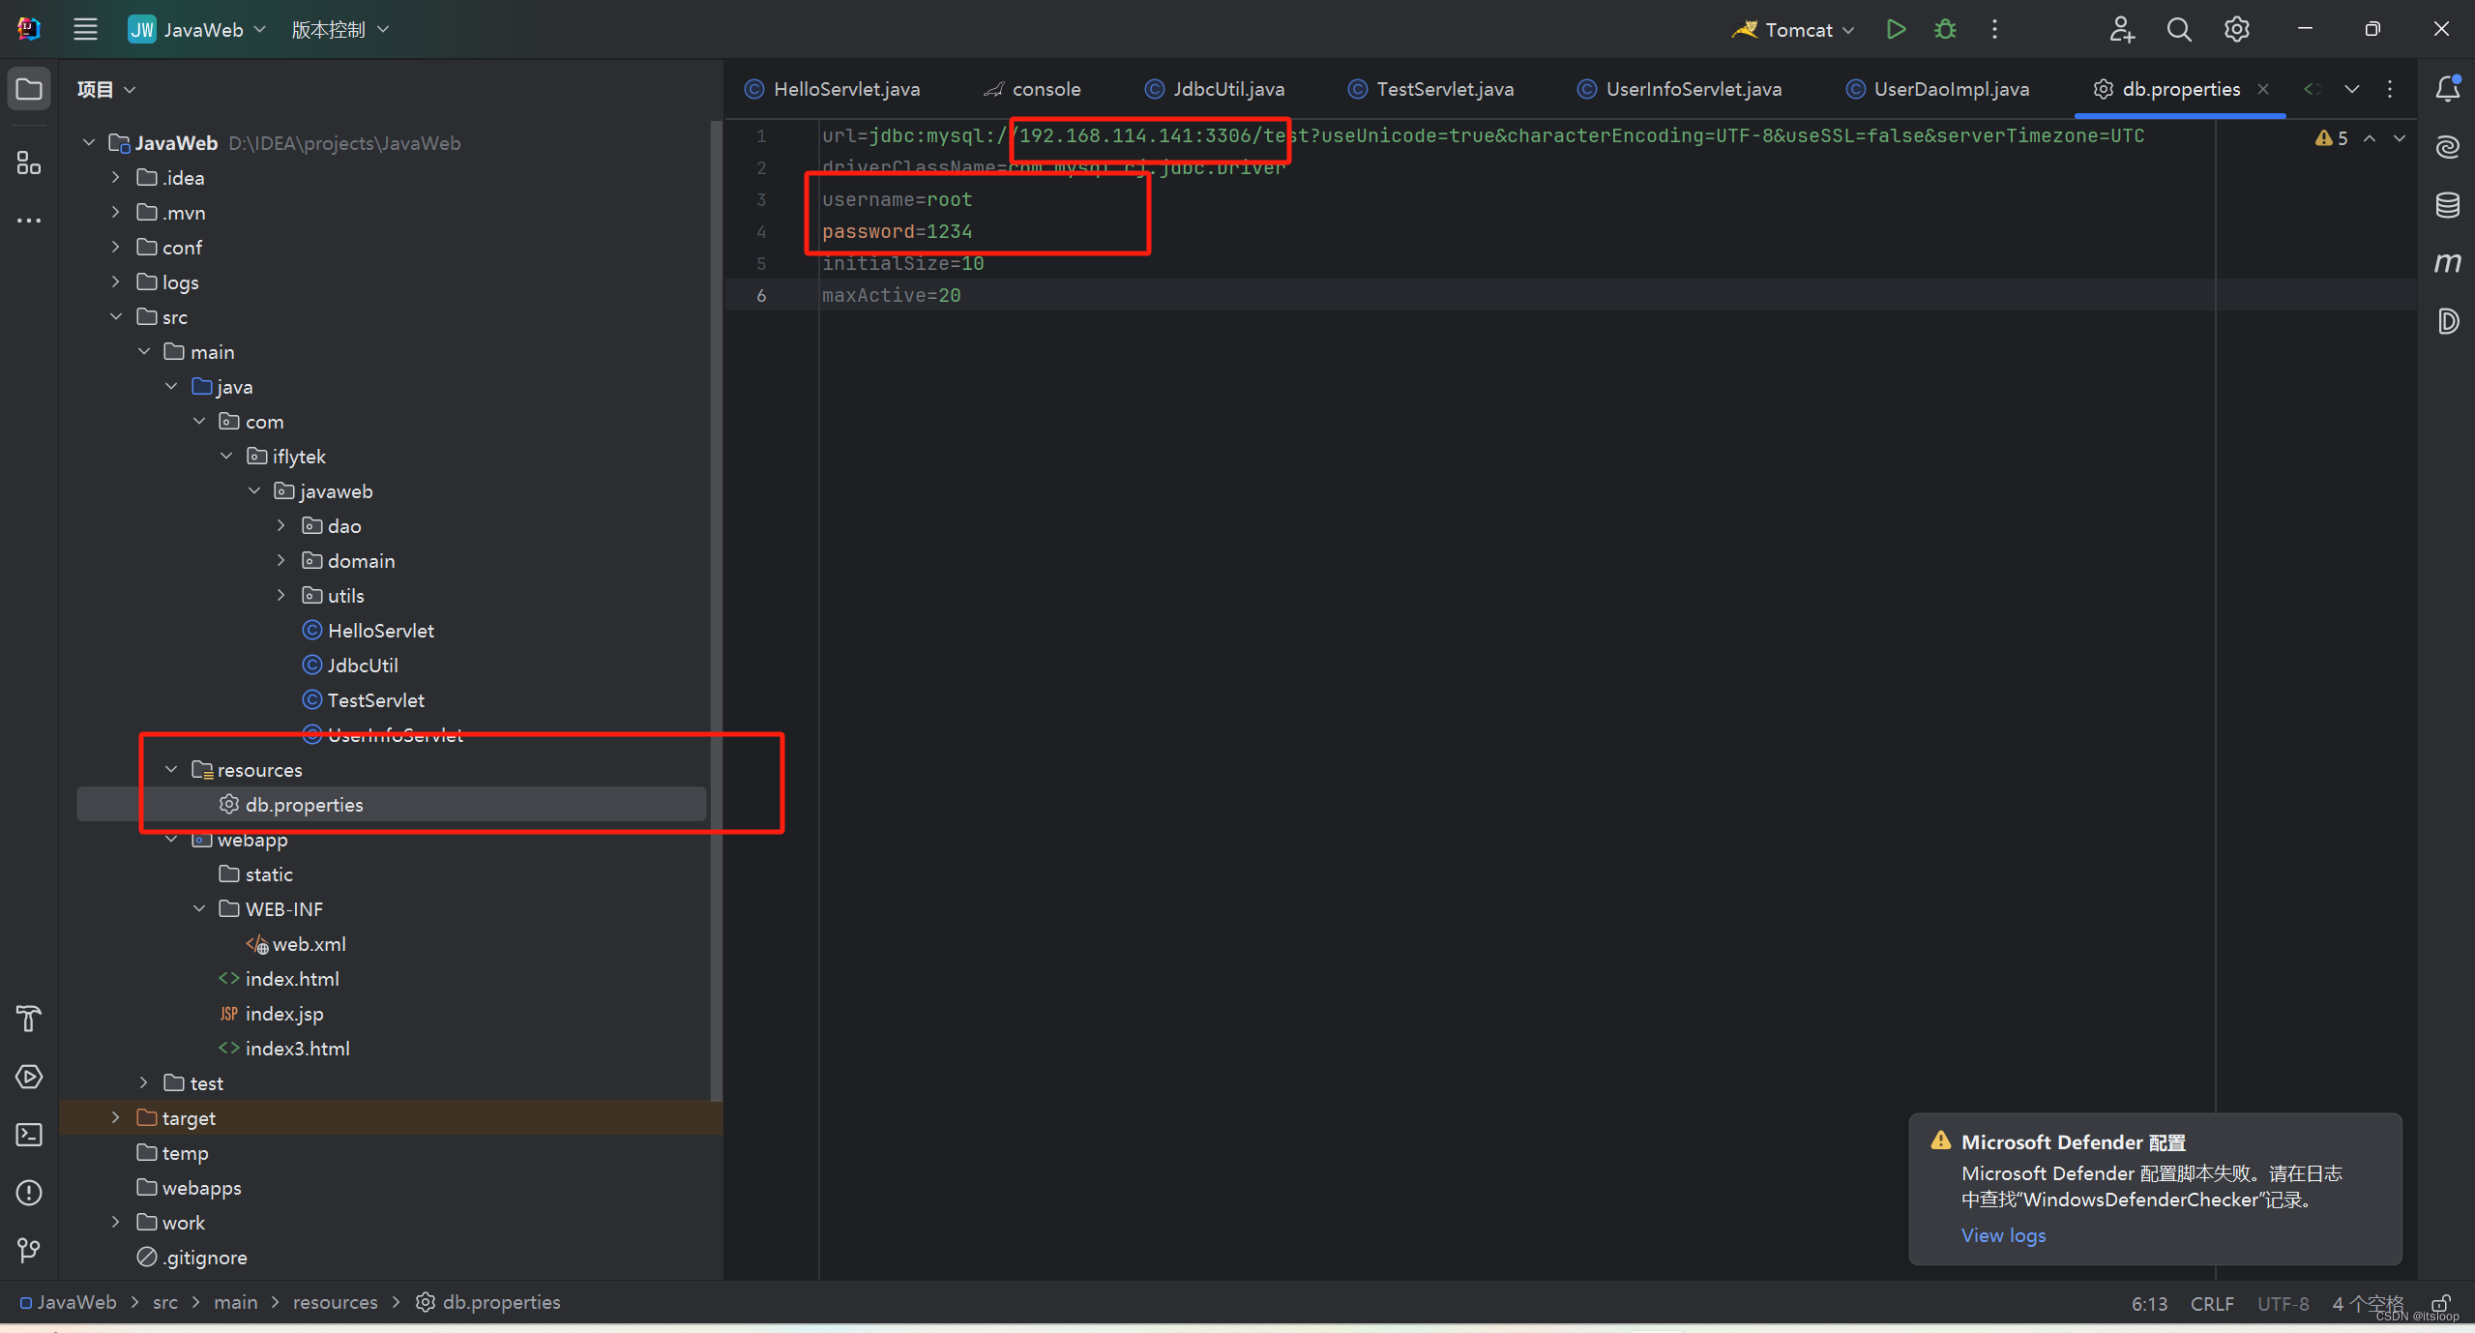The height and width of the screenshot is (1333, 2475).
Task: Collapse the resources folder
Action: (171, 769)
